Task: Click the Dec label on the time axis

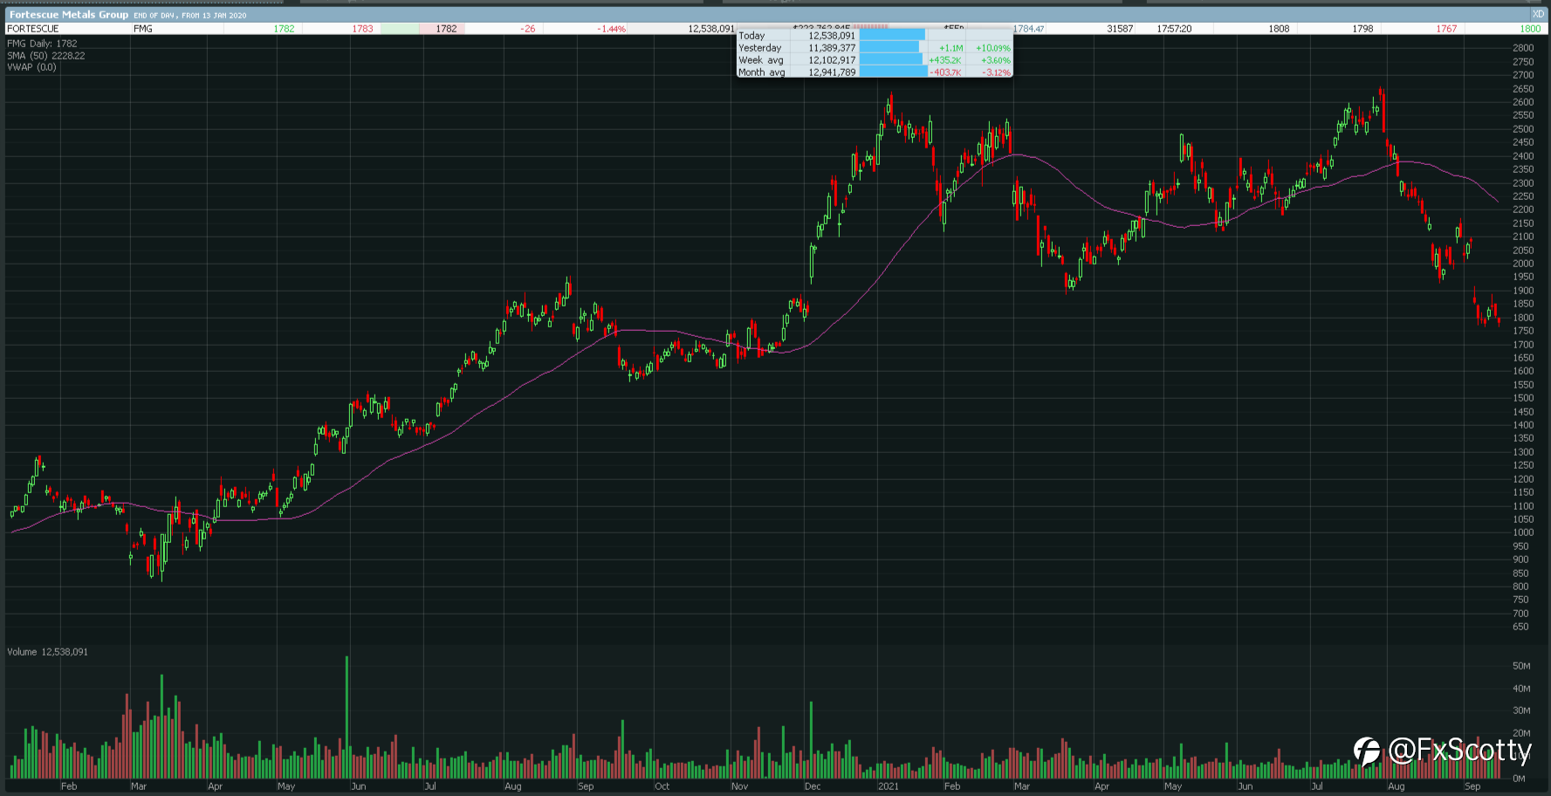Action: [x=813, y=786]
